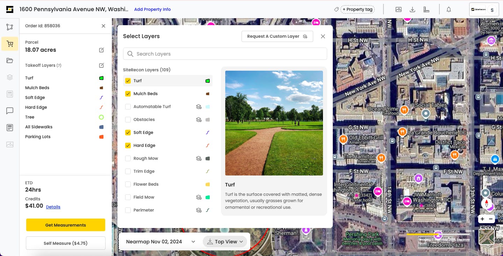
Task: Zoom in the map with plus button
Action: click(482, 219)
